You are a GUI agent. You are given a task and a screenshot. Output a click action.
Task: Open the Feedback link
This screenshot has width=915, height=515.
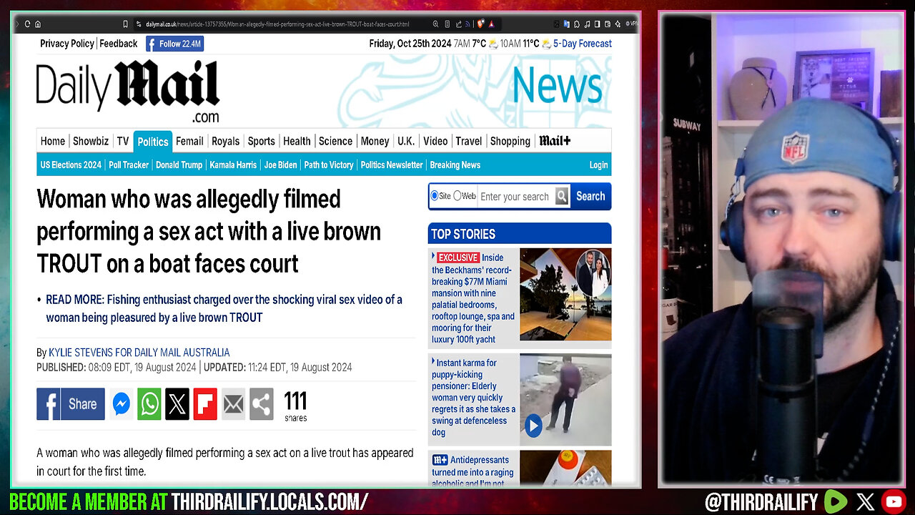click(x=119, y=44)
